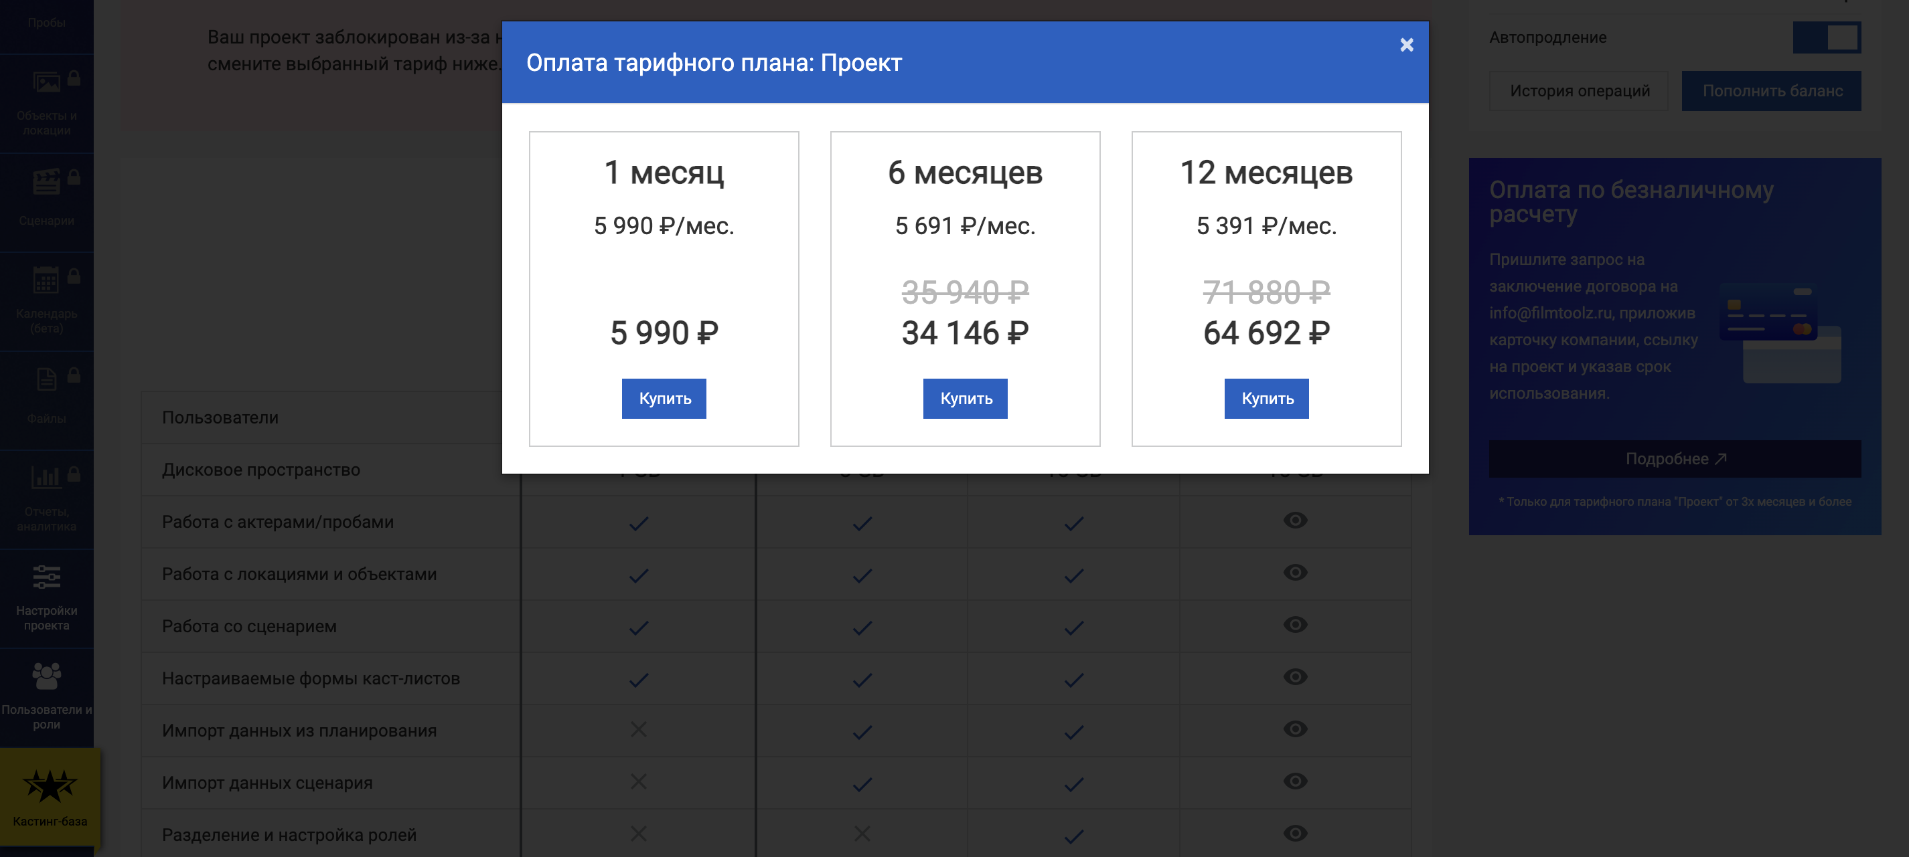Open Календарь (бета) sidebar icon
This screenshot has width=1909, height=857.
tap(47, 280)
